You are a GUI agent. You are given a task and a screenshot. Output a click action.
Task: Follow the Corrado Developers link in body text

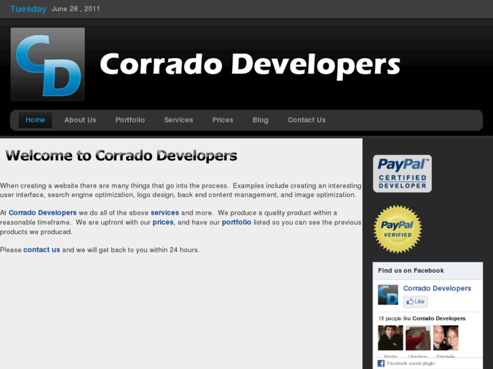click(43, 213)
